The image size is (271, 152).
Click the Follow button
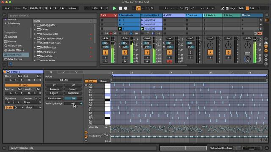[x=17, y=8]
